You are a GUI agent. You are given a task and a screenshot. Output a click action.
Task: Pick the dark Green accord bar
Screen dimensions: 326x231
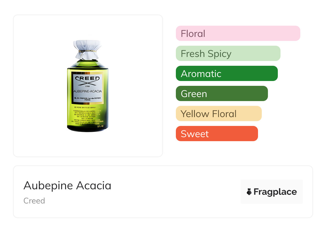point(222,94)
